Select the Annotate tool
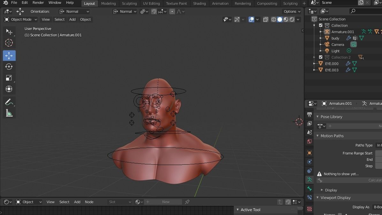 click(x=9, y=102)
